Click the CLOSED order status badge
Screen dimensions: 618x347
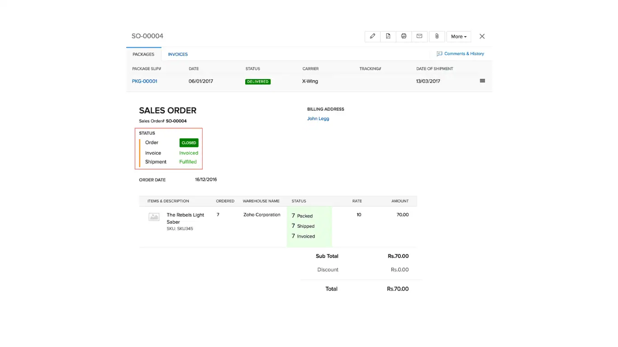(x=189, y=143)
